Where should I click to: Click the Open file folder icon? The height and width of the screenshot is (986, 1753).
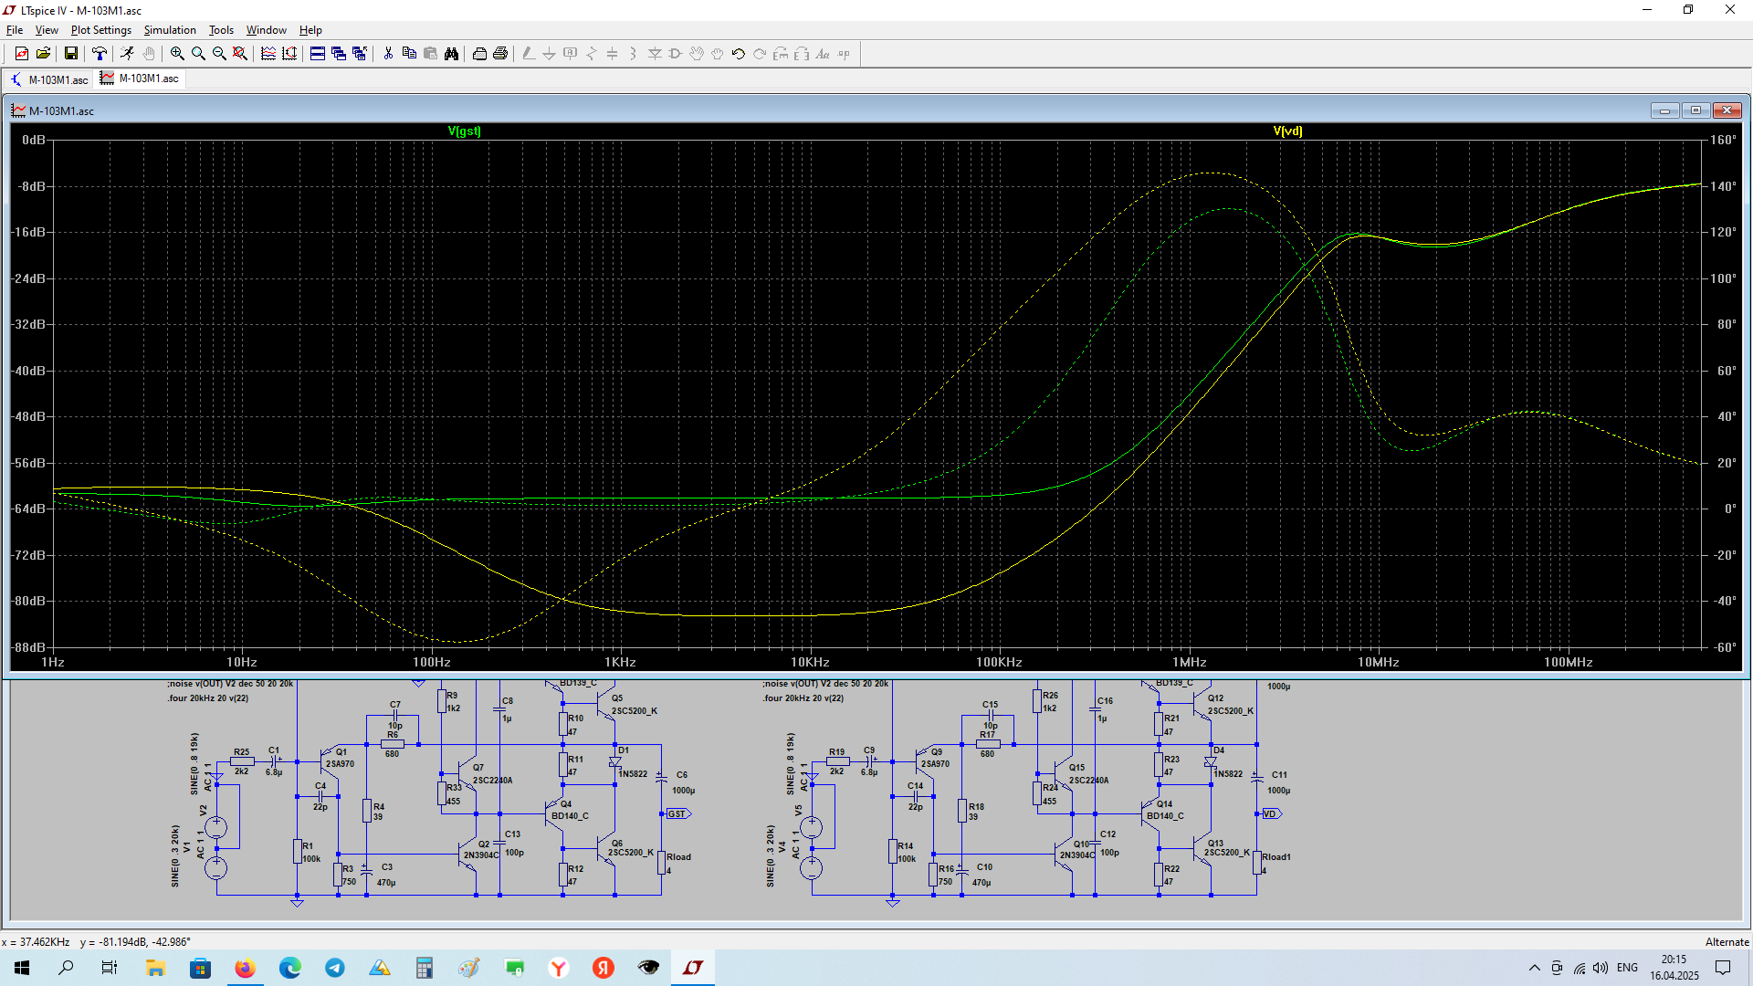point(43,54)
